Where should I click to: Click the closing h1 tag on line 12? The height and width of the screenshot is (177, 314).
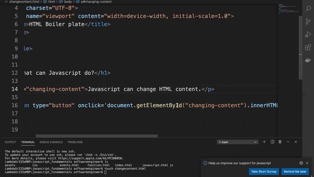[103, 73]
